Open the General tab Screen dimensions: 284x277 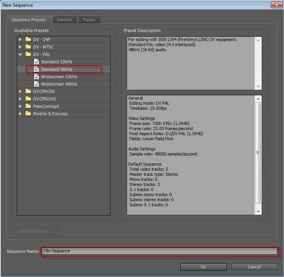tap(64, 20)
